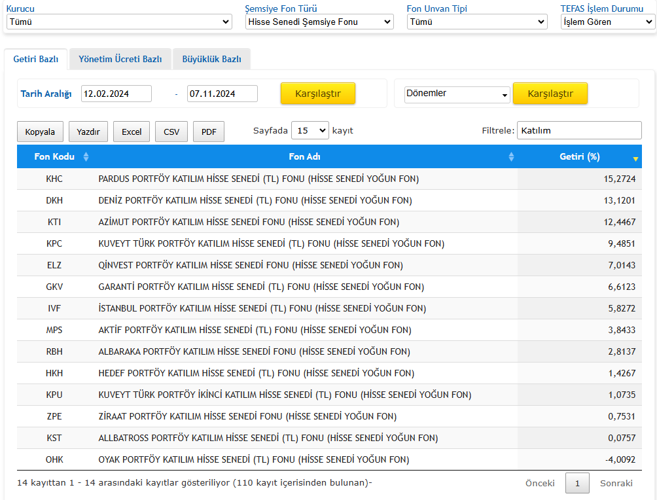Click Karşılaştır button next to Dönemler
The image size is (657, 500).
(x=550, y=94)
